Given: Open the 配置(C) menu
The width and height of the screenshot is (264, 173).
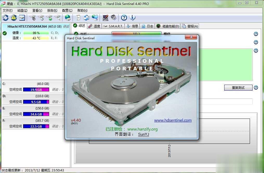Looking at the screenshot, I should (67, 10).
